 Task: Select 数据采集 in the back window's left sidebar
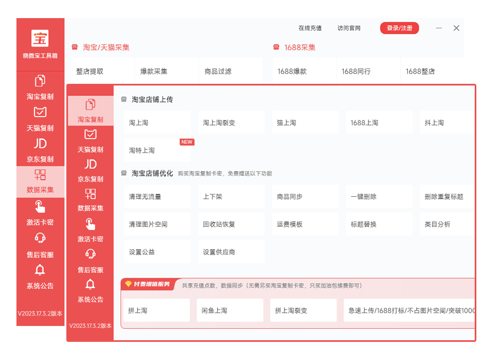point(40,182)
